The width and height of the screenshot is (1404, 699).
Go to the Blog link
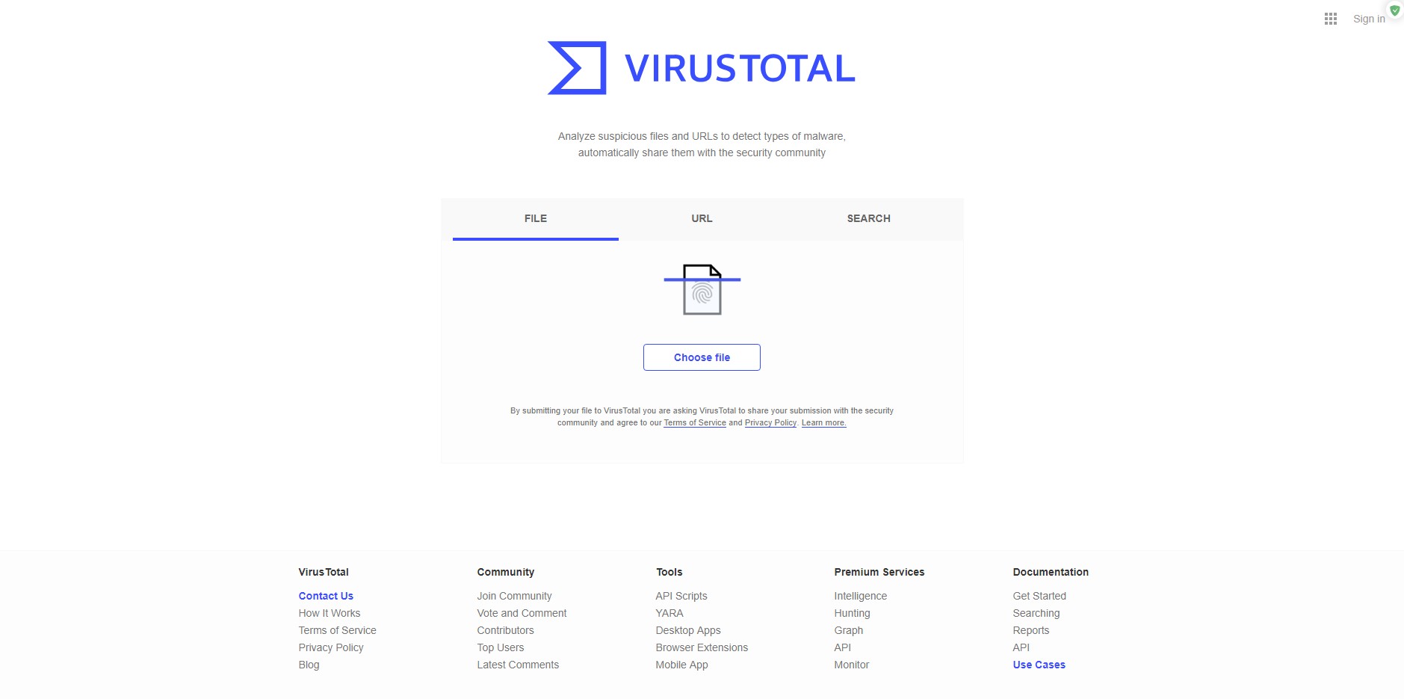pyautogui.click(x=309, y=665)
